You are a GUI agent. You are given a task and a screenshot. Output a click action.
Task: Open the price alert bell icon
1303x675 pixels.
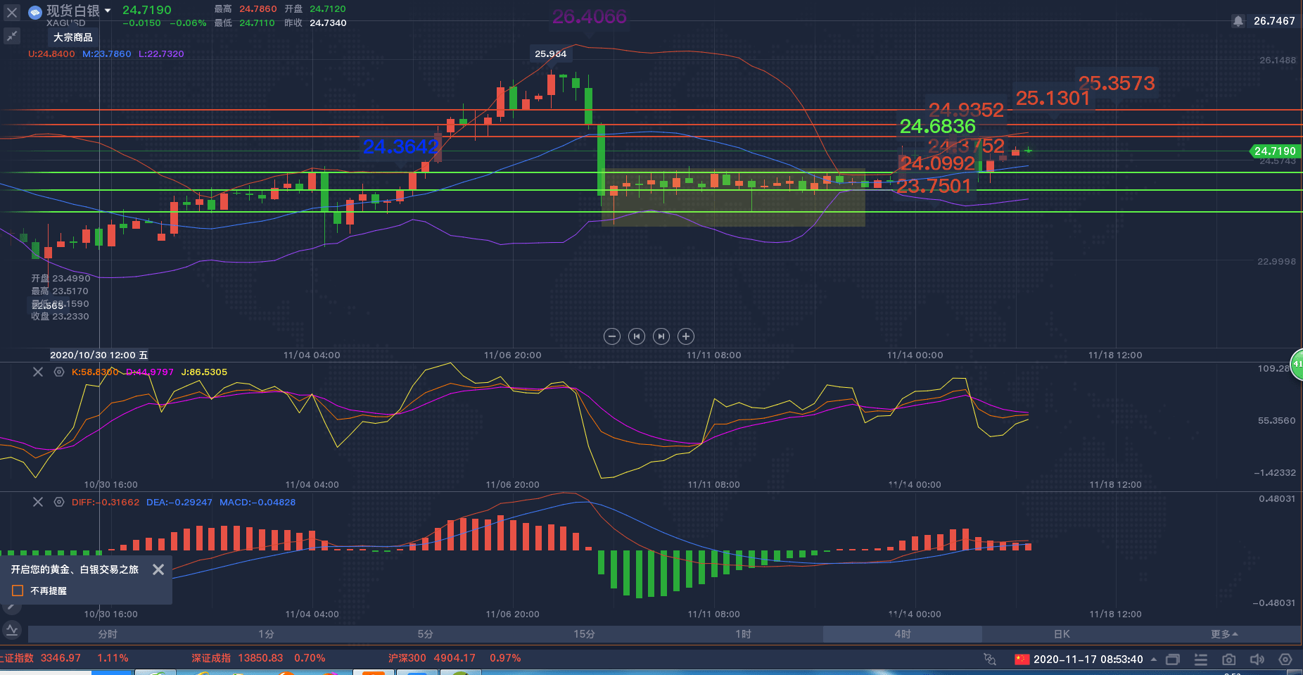tap(1238, 21)
